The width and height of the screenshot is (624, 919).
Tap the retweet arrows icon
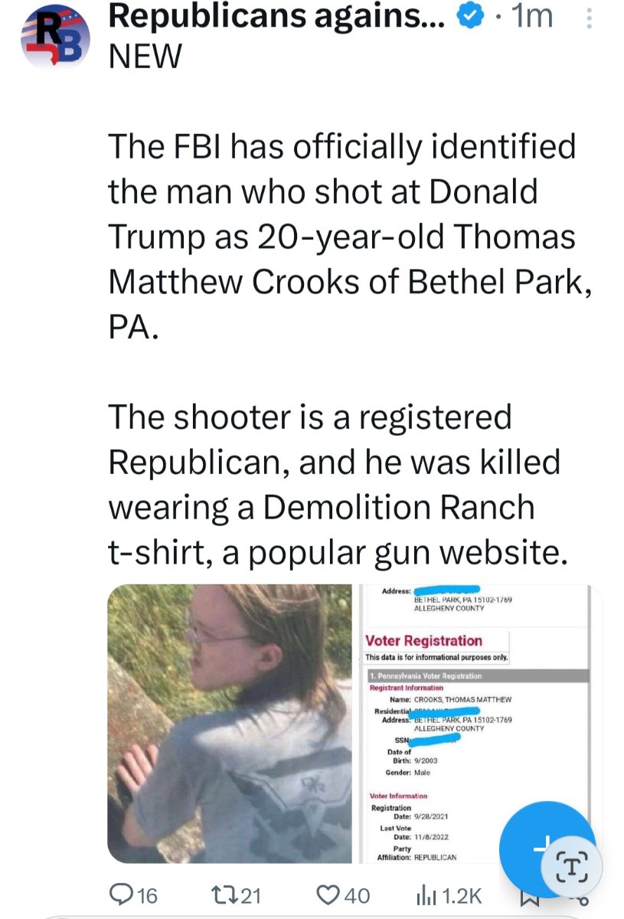click(x=224, y=894)
